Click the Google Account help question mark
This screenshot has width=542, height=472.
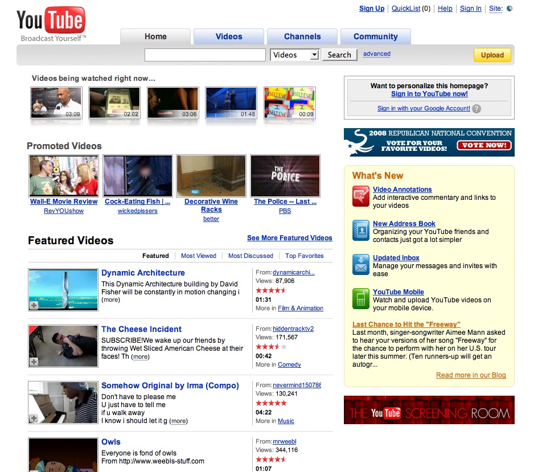coord(477,109)
